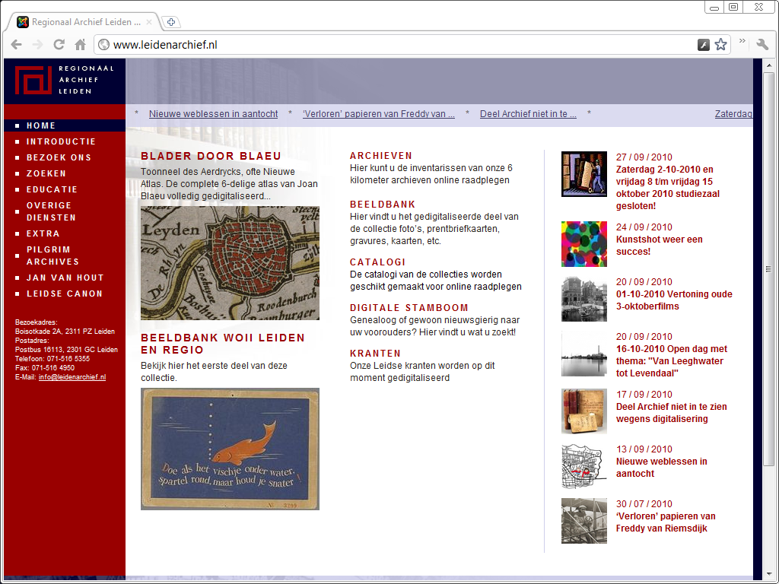Image resolution: width=779 pixels, height=584 pixels.
Task: Click the vertical scrollbar thumb
Action: (x=768, y=268)
